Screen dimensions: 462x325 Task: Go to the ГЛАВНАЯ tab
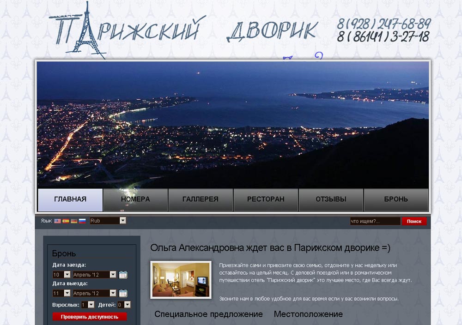click(x=70, y=199)
